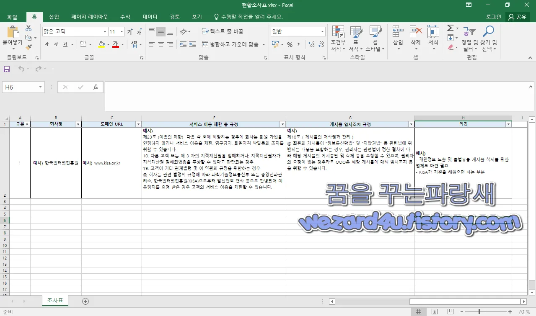Select the 조사표 sheet tab
536x316 pixels.
click(55, 301)
